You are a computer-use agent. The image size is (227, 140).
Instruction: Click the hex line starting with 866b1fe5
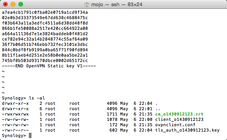point(45,28)
